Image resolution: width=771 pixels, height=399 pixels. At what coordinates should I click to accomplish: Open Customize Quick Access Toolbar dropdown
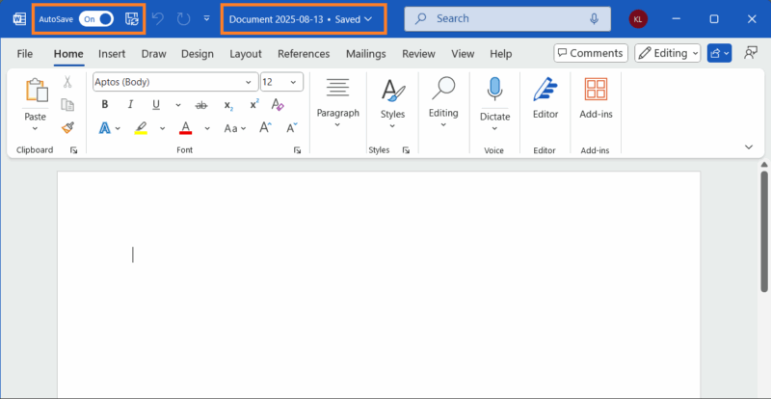(206, 18)
